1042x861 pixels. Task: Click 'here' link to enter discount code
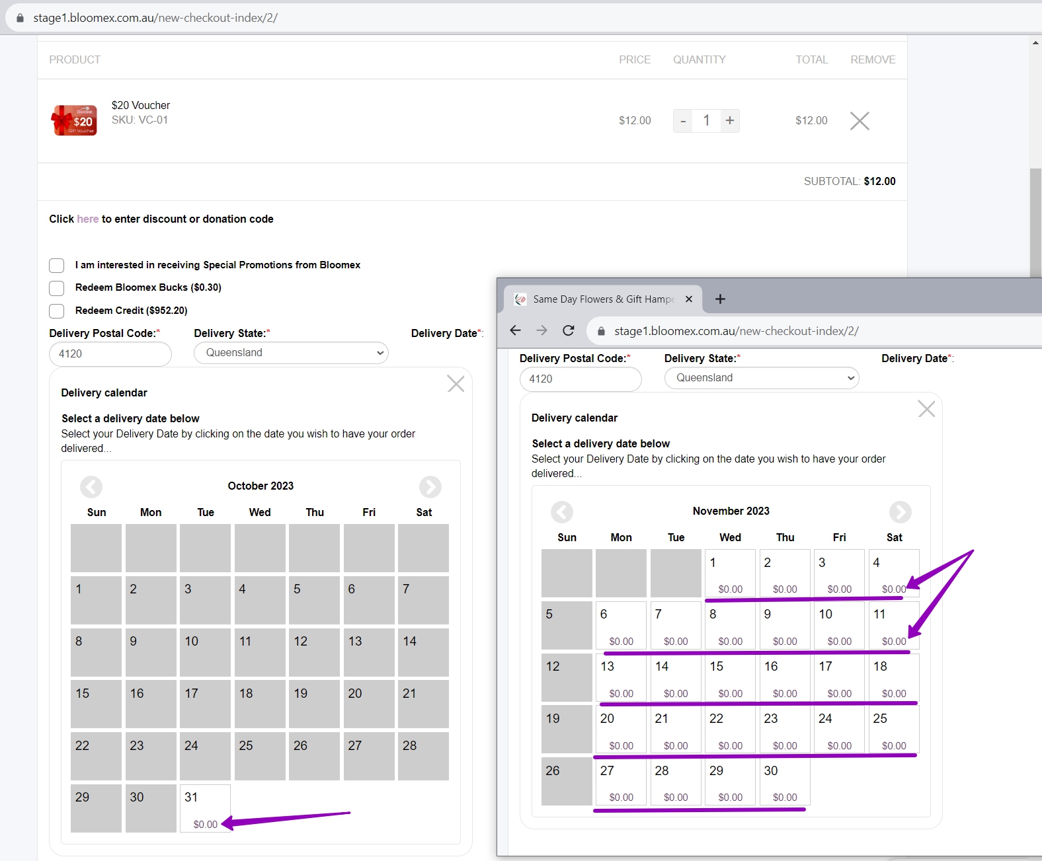[x=87, y=219]
